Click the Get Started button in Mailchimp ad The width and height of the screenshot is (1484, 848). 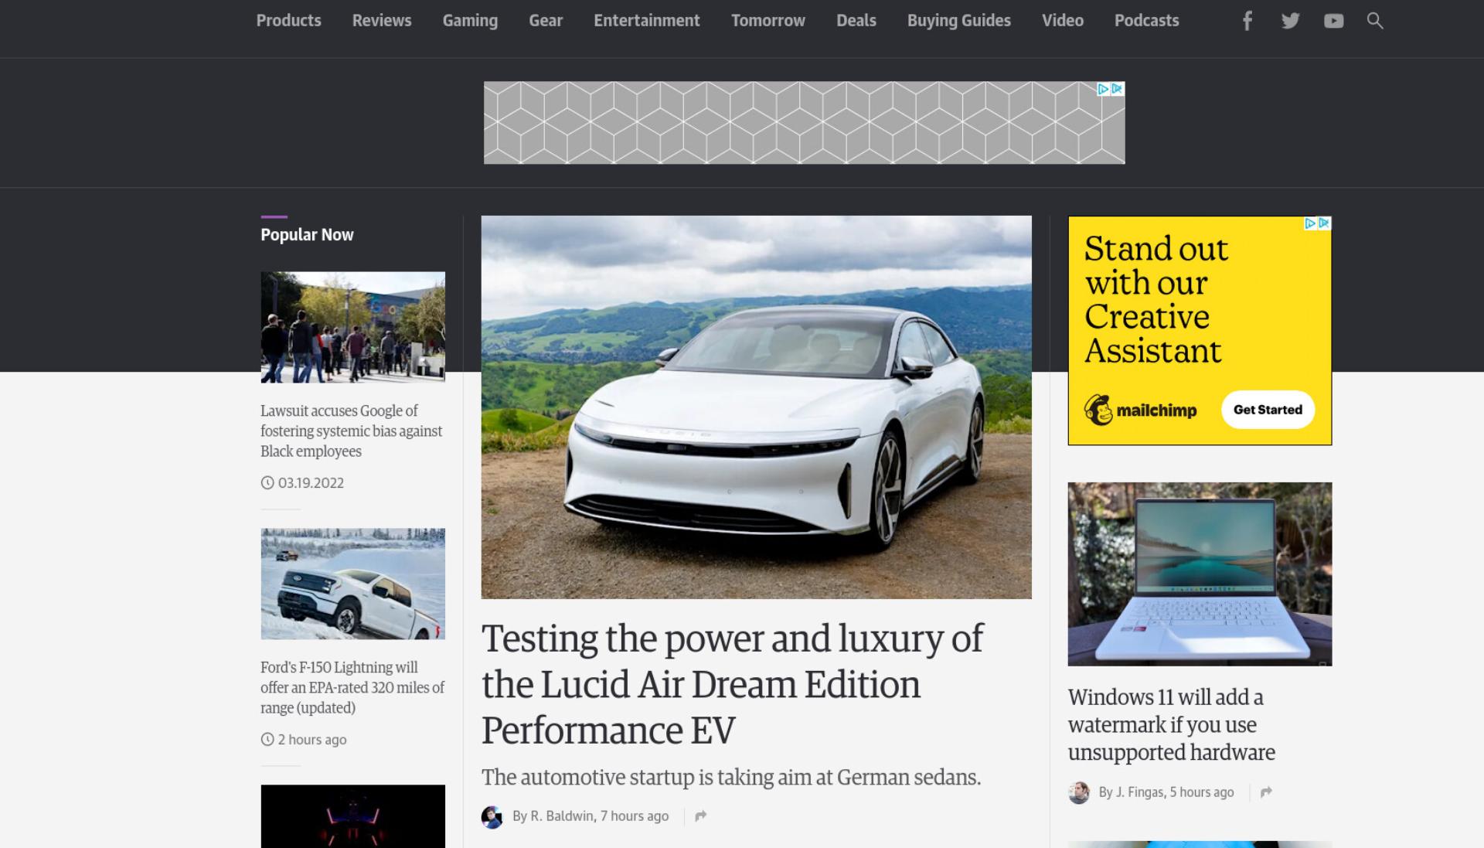(x=1268, y=410)
